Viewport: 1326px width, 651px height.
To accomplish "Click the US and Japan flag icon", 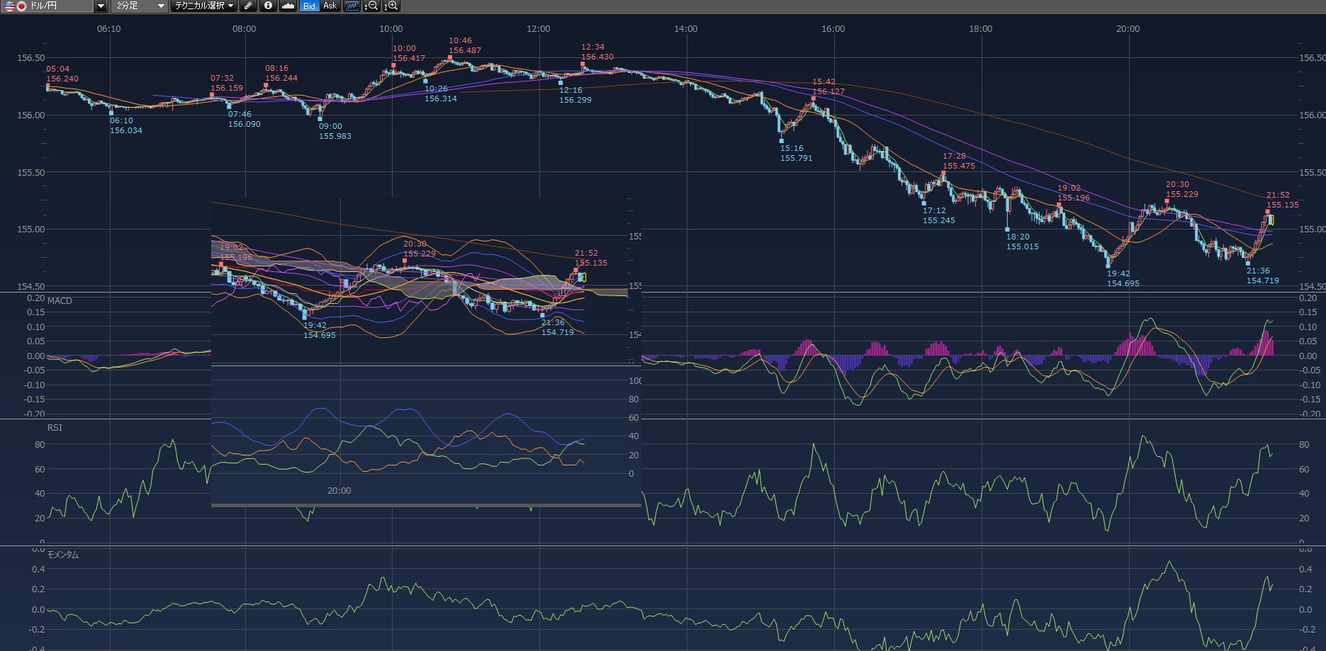I will pyautogui.click(x=15, y=6).
